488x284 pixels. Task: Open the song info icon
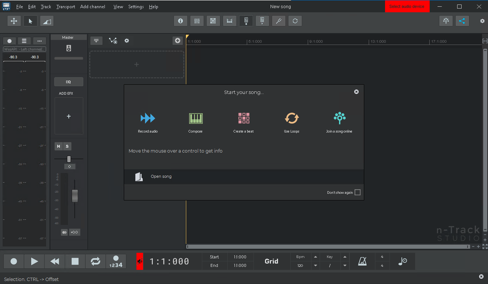[x=181, y=21]
